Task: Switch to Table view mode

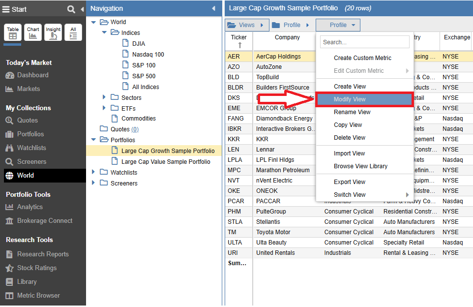Action: (13, 32)
